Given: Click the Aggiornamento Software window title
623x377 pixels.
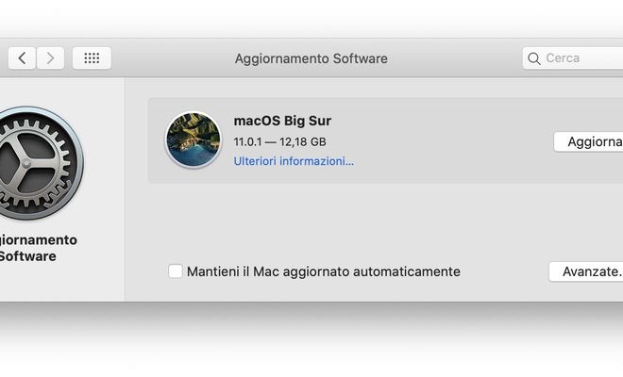Looking at the screenshot, I should 311,58.
